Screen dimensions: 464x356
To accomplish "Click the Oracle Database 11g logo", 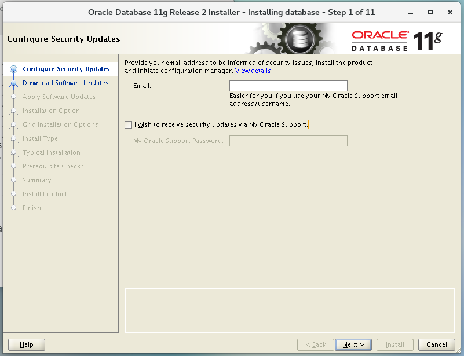I will (397, 41).
